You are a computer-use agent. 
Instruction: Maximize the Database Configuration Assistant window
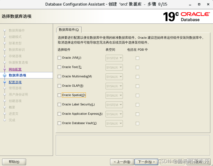(x=199, y=4)
